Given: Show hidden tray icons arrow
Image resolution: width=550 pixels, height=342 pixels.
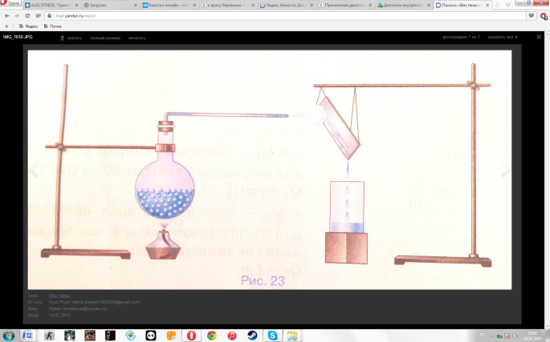Looking at the screenshot, I should [491, 336].
